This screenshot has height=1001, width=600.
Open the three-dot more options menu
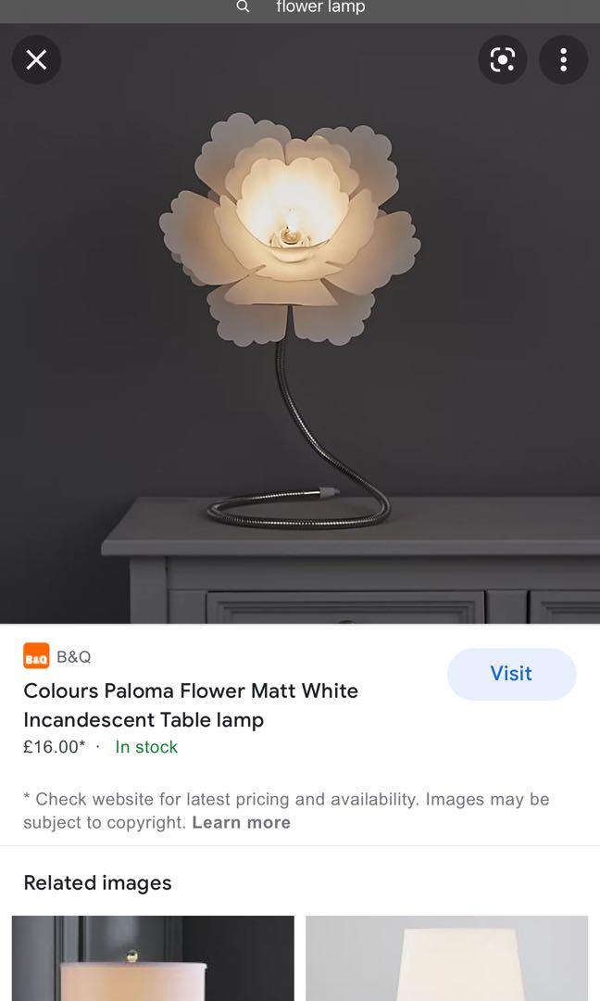pos(563,60)
